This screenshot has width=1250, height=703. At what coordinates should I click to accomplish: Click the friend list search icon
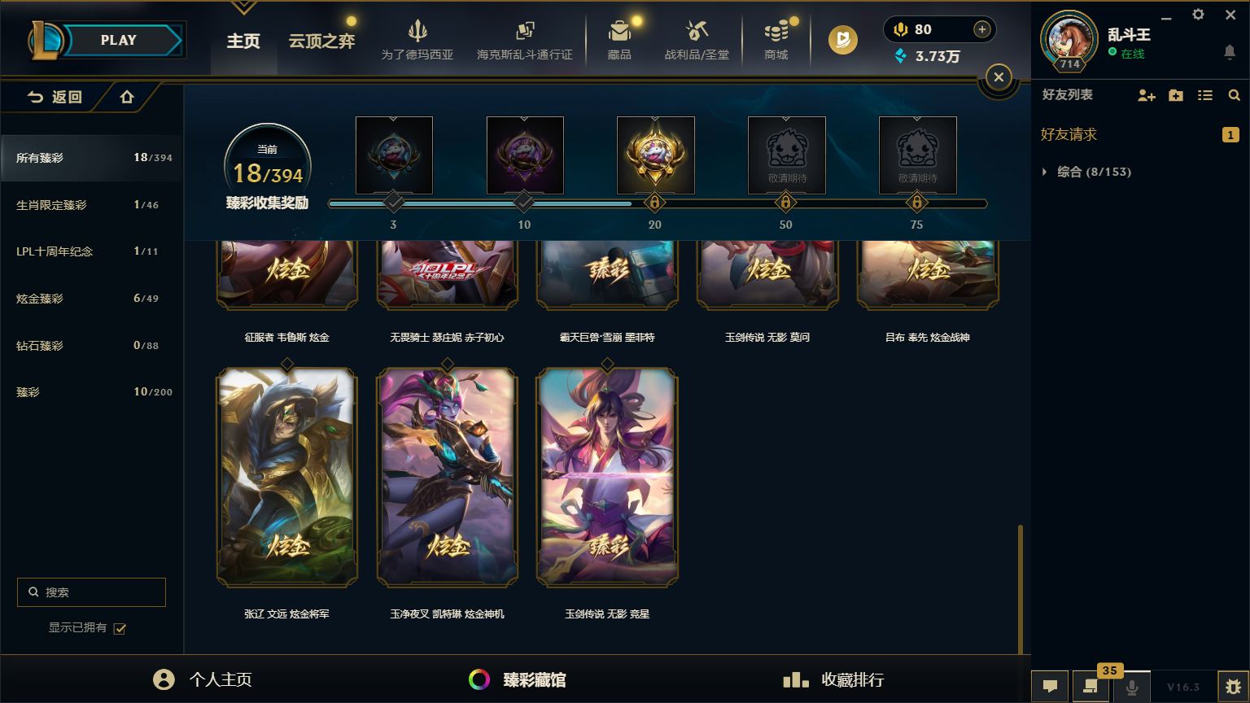click(x=1235, y=95)
